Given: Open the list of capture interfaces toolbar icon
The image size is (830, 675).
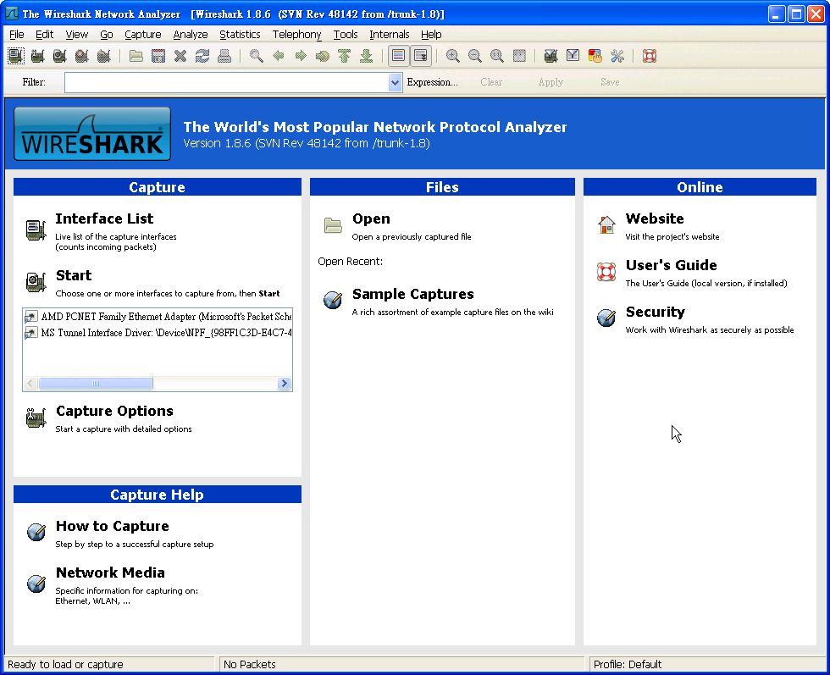Looking at the screenshot, I should tap(15, 56).
